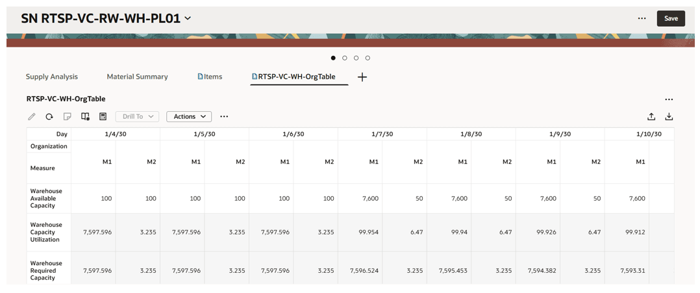
Task: Add a new tab with the plus icon
Action: pos(362,77)
